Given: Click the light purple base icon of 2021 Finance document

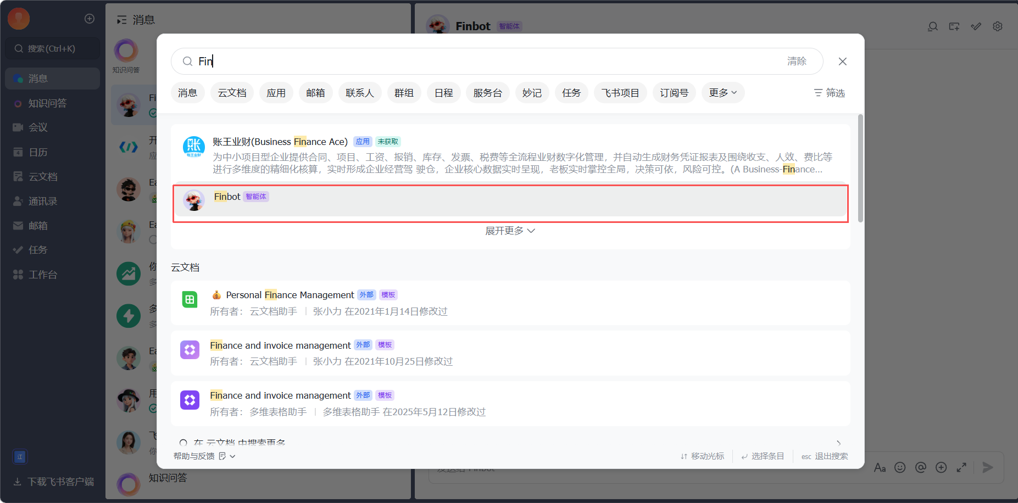Looking at the screenshot, I should click(190, 350).
